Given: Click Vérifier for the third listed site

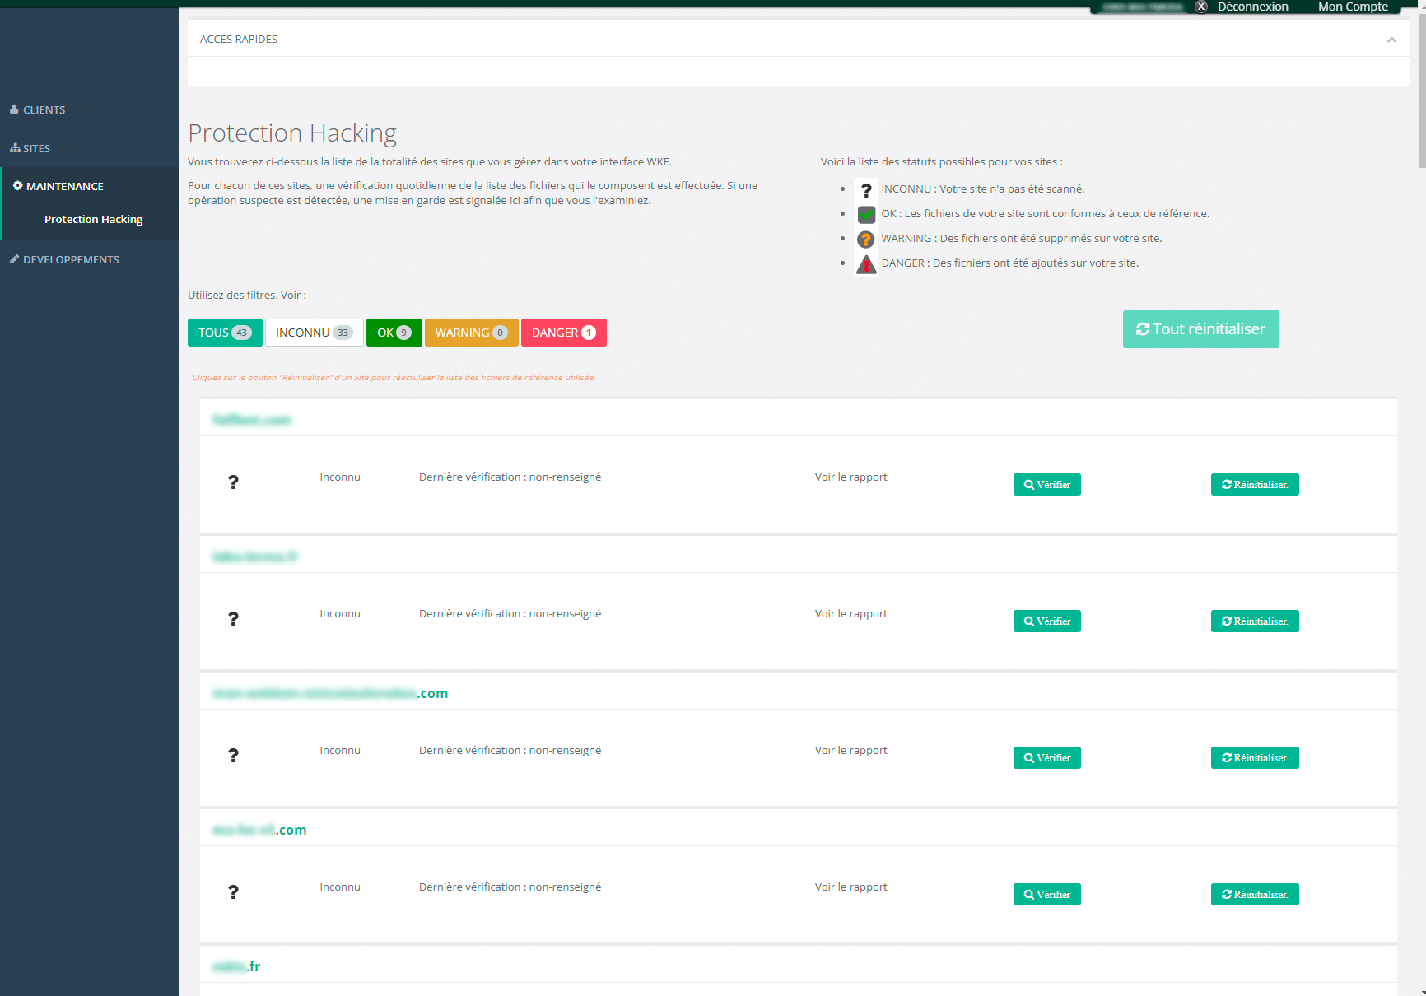Looking at the screenshot, I should coord(1046,758).
